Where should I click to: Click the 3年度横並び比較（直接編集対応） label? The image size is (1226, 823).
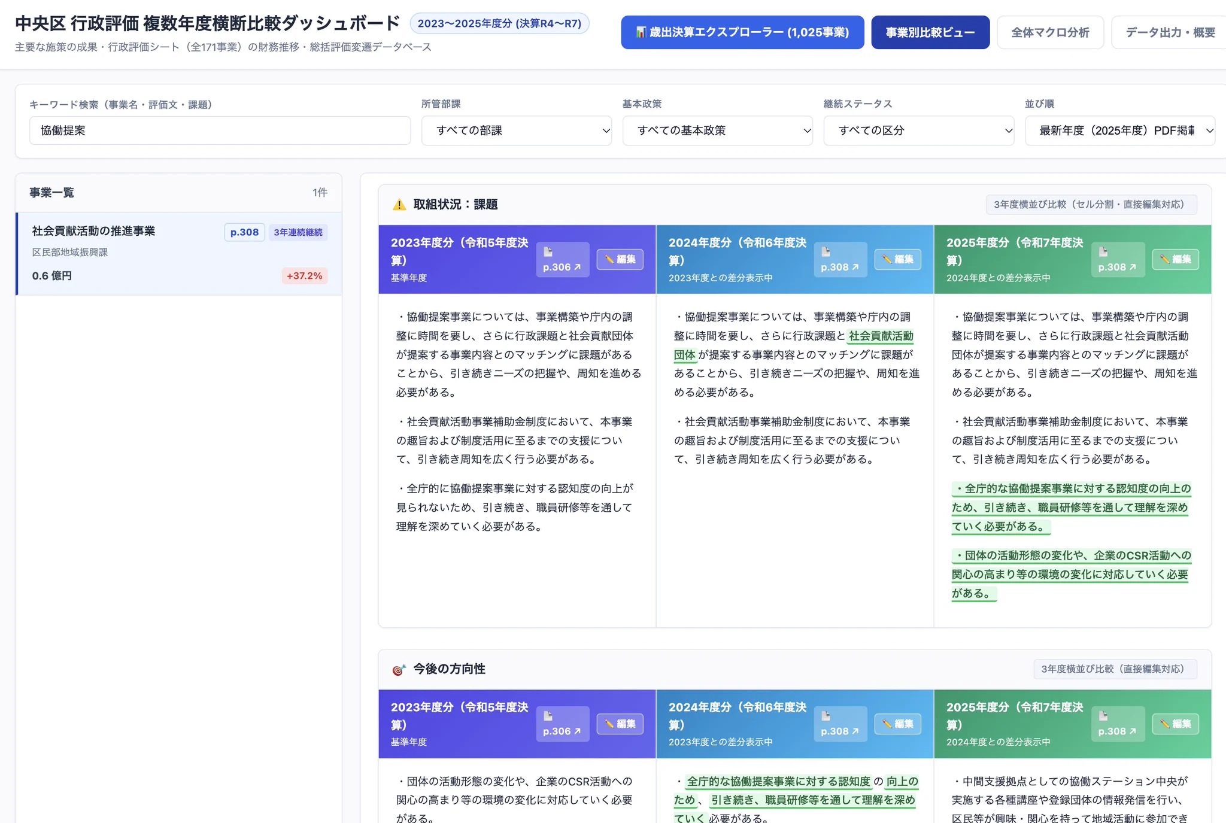tap(1115, 669)
